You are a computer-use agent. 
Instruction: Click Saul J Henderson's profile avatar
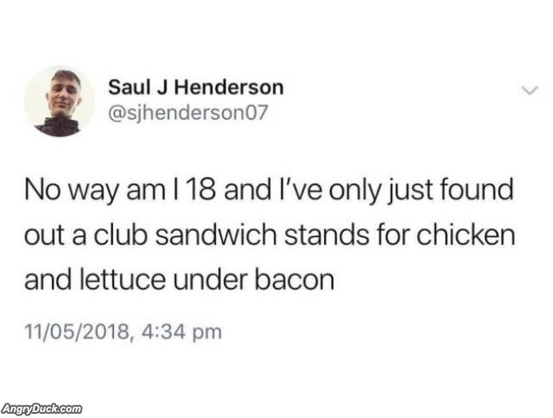[x=60, y=102]
